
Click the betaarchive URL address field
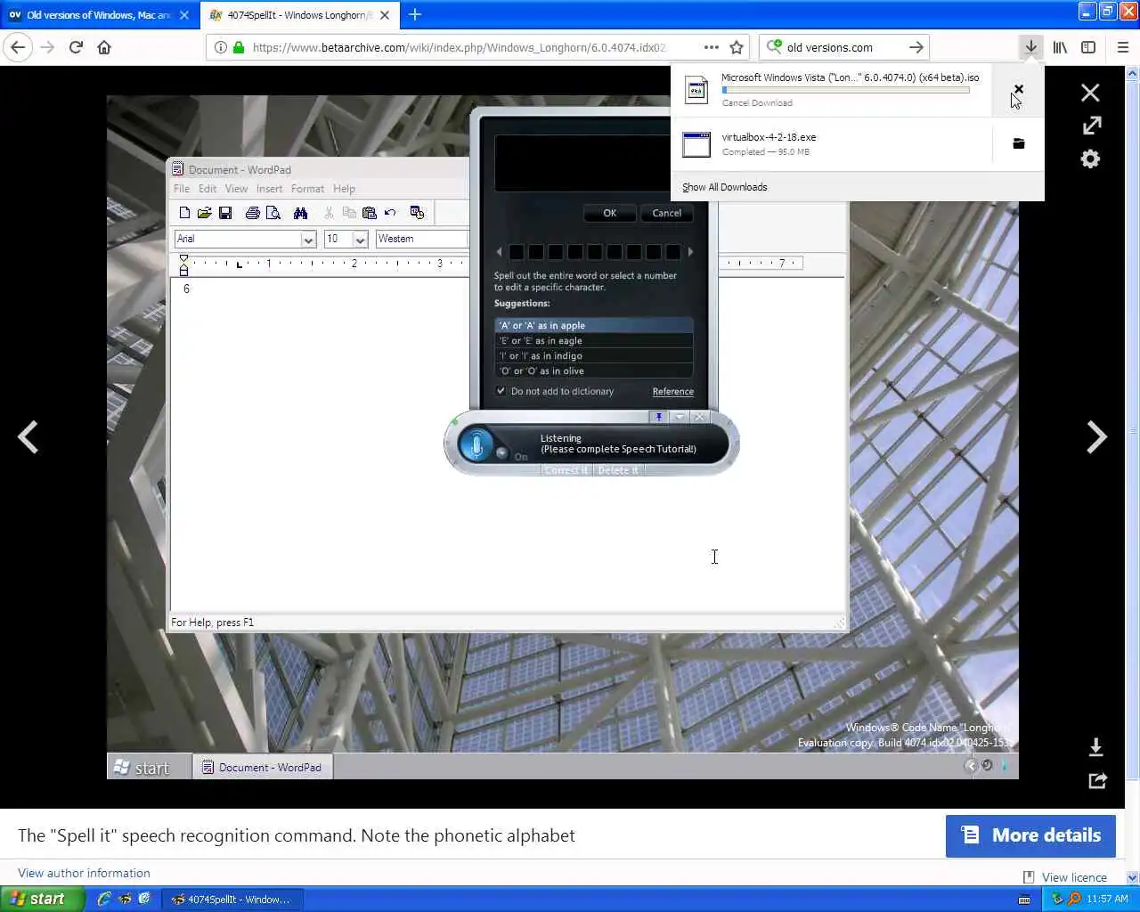pyautogui.click(x=459, y=47)
